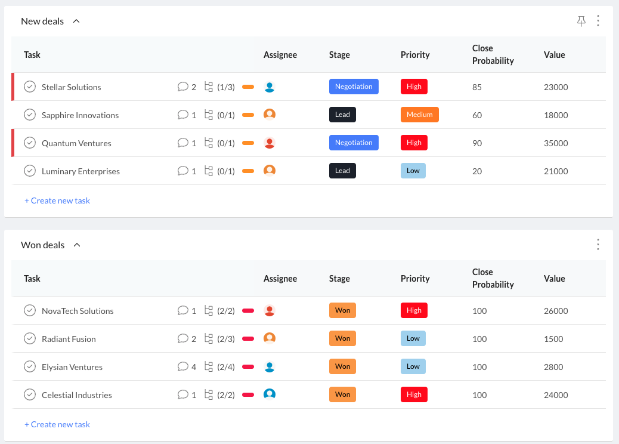Open comments on Celestial Industries
Viewport: 619px width, 444px height.
point(183,394)
